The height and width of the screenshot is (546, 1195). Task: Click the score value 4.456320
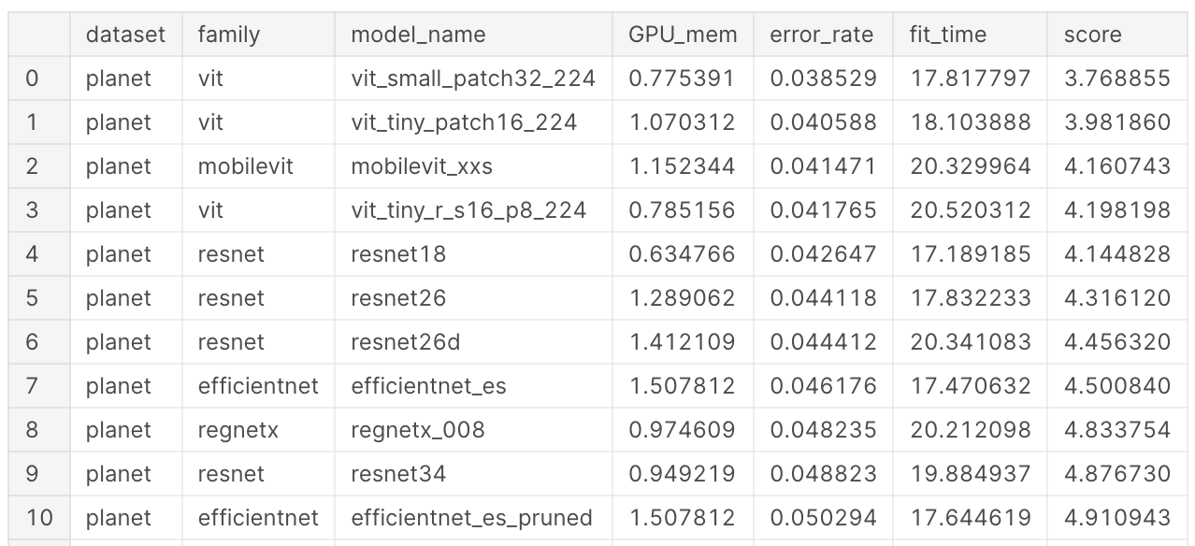point(1117,342)
